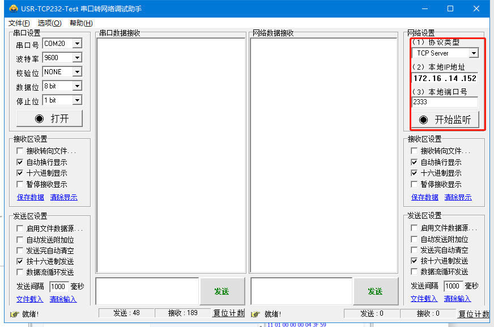Click serial 清除显示 link
Screen dimensions: 494x327
tap(63, 197)
